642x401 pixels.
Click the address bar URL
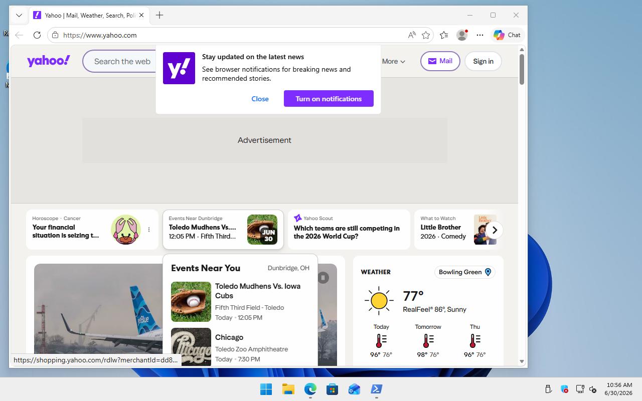coord(100,35)
